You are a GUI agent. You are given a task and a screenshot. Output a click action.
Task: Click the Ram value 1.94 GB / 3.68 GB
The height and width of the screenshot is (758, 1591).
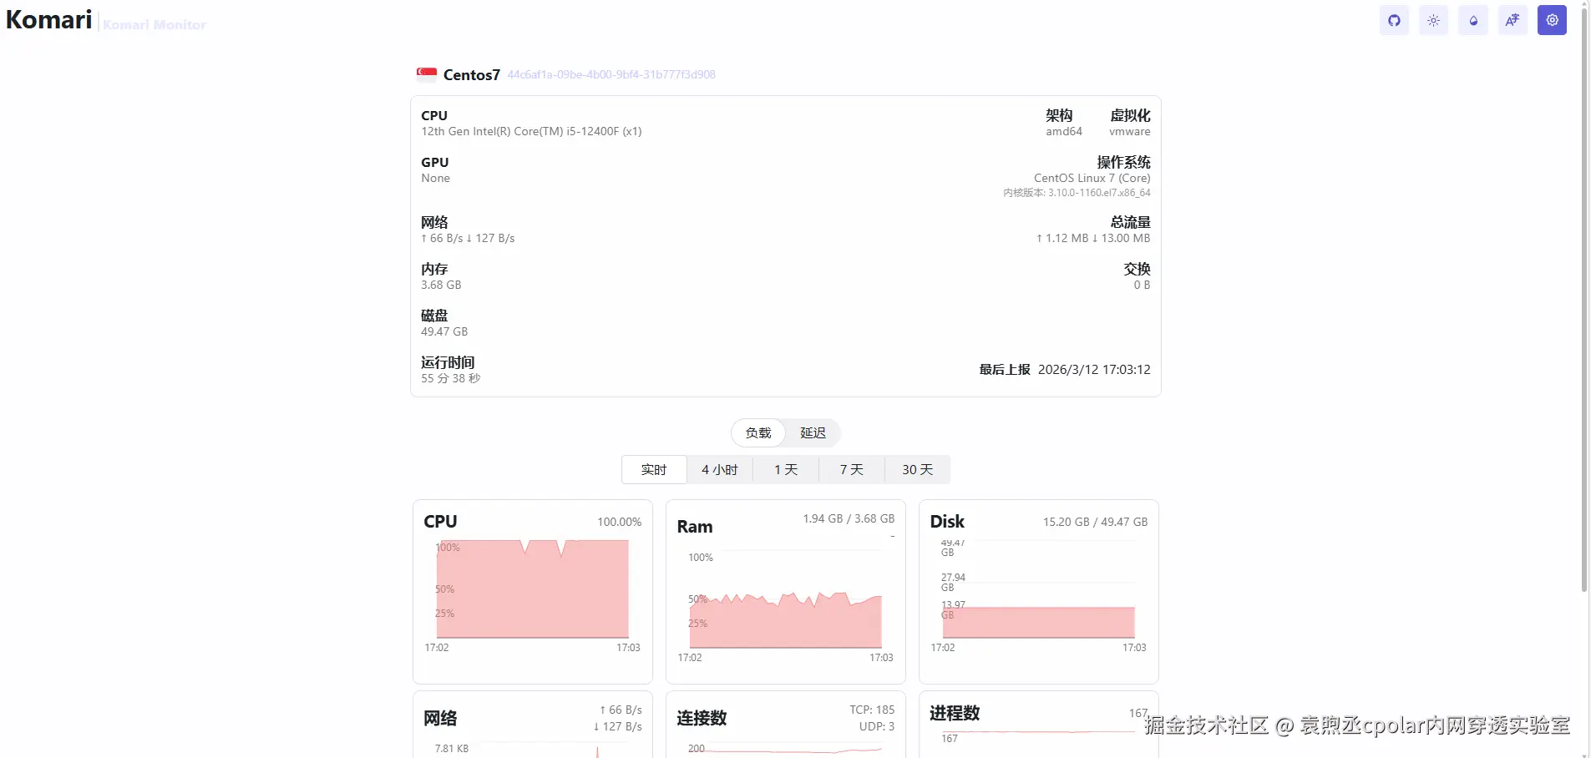tap(849, 518)
